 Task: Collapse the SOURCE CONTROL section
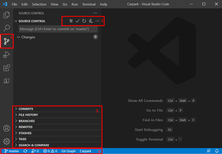coord(16,21)
